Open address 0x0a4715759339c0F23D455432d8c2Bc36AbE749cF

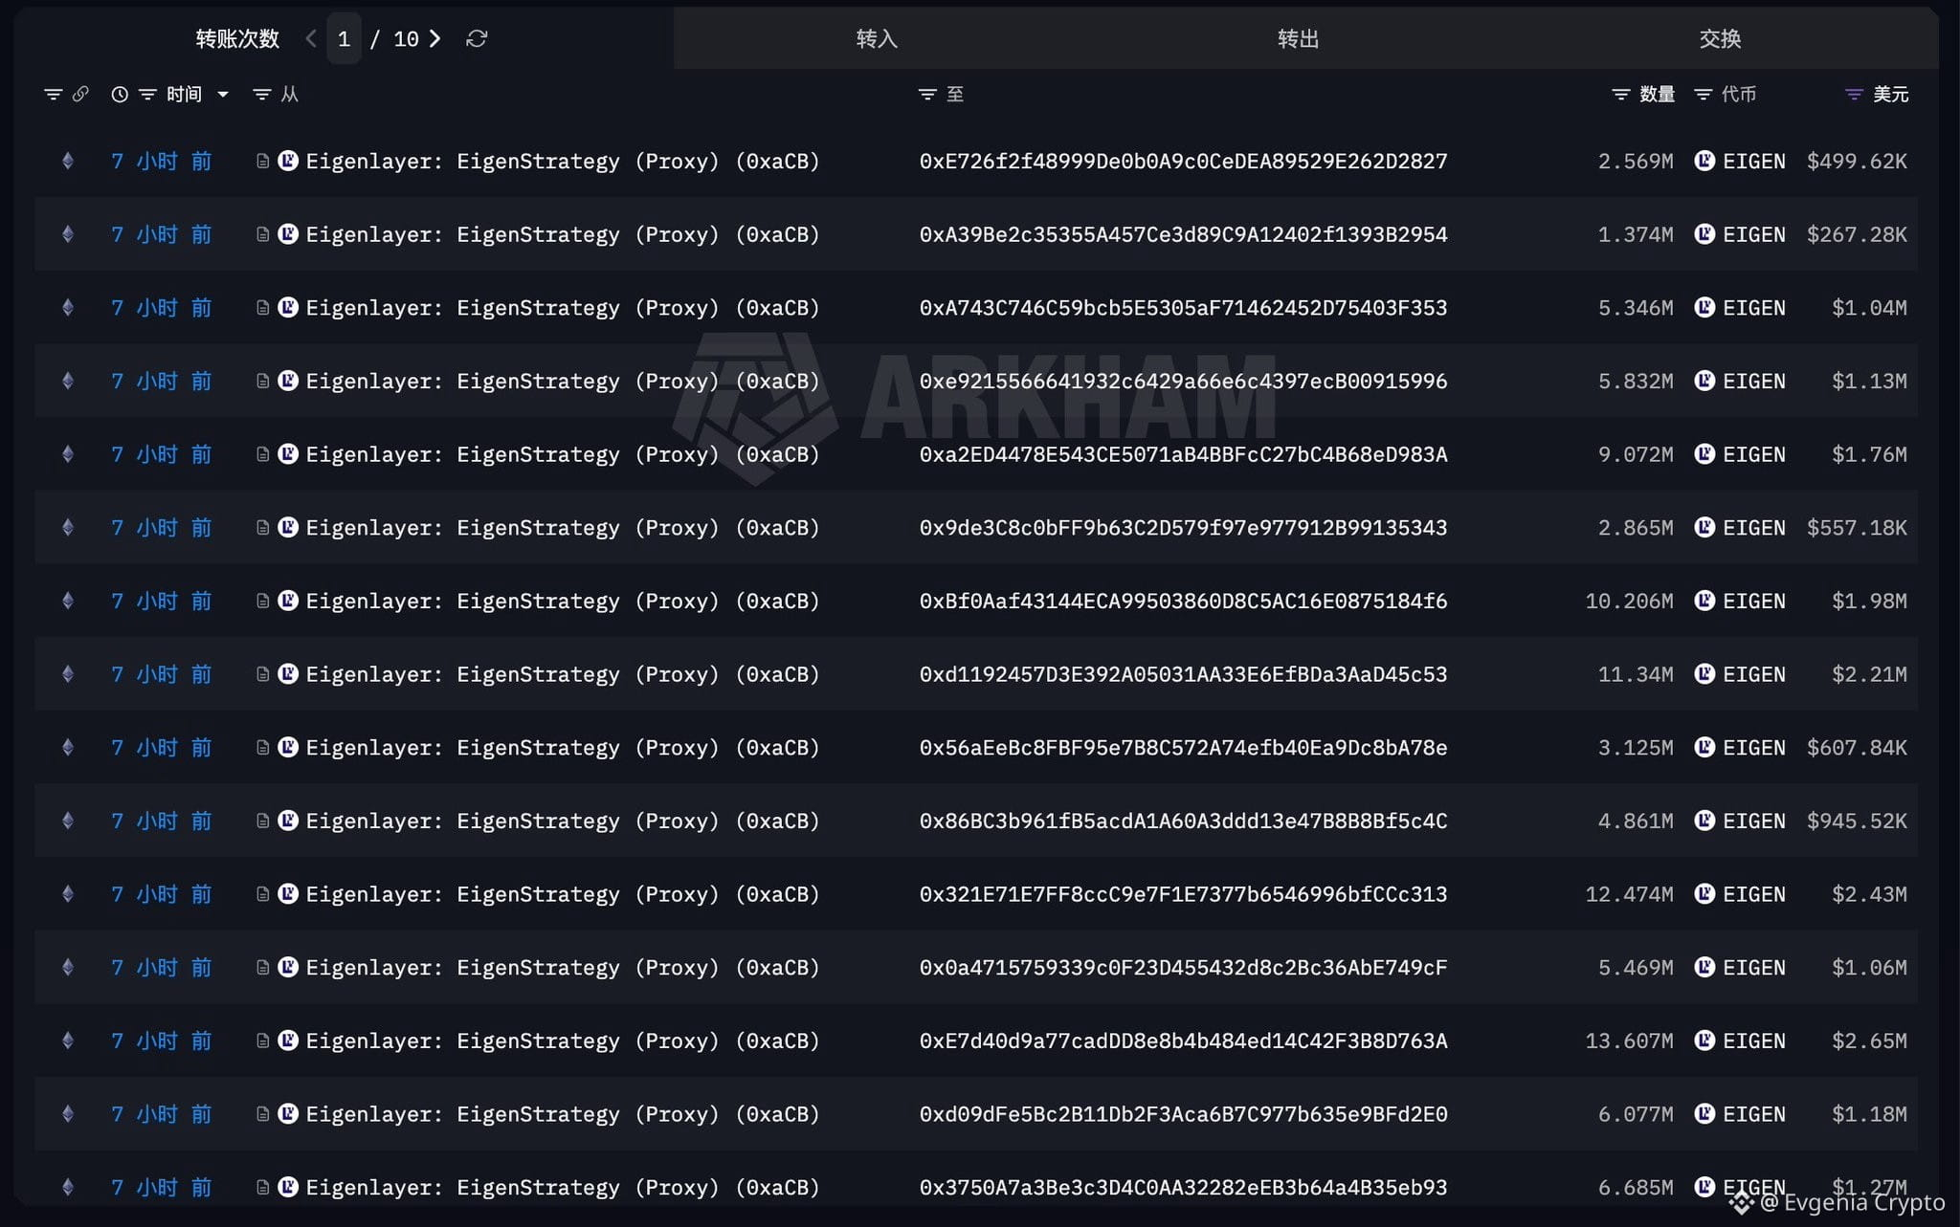(1184, 967)
